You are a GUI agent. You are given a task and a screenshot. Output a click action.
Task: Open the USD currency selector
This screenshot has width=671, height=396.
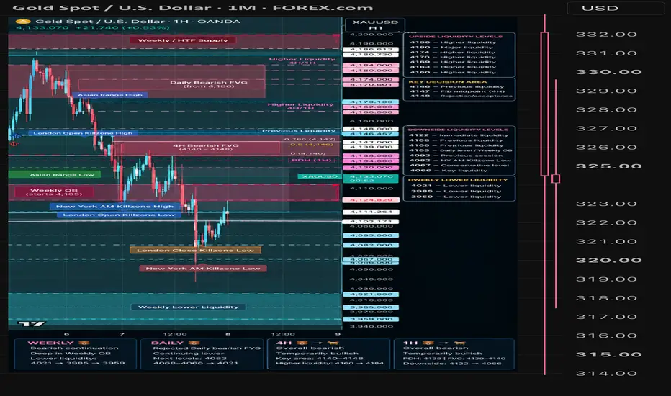[x=616, y=8]
